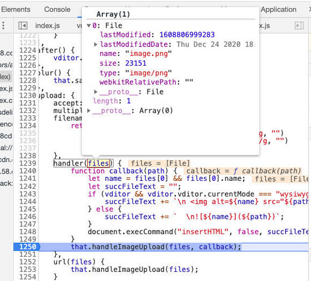Add a breakpoint at line 1248
The height and width of the screenshot is (281, 311).
[28, 232]
